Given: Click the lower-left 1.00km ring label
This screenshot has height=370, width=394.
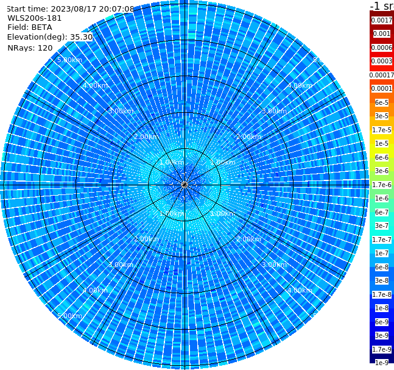Looking at the screenshot, I should 172,214.
